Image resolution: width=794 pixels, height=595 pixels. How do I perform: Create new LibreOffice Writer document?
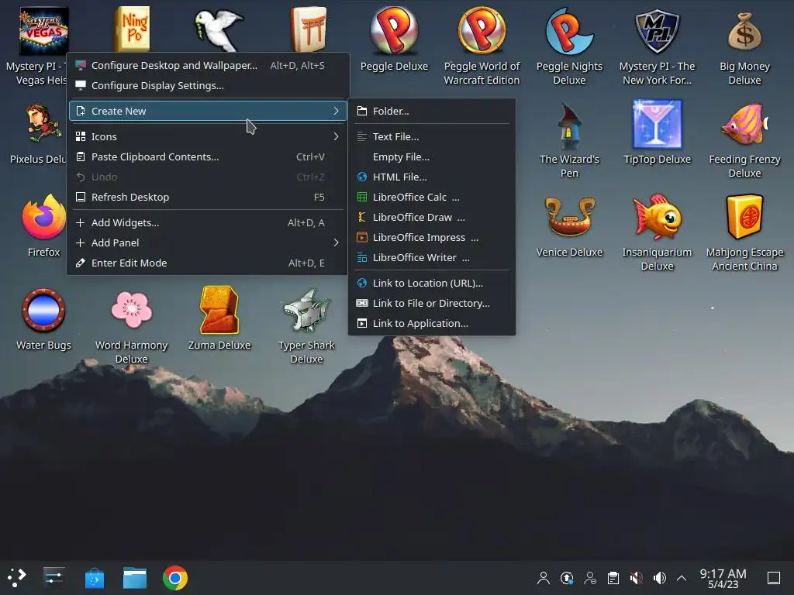pos(432,257)
